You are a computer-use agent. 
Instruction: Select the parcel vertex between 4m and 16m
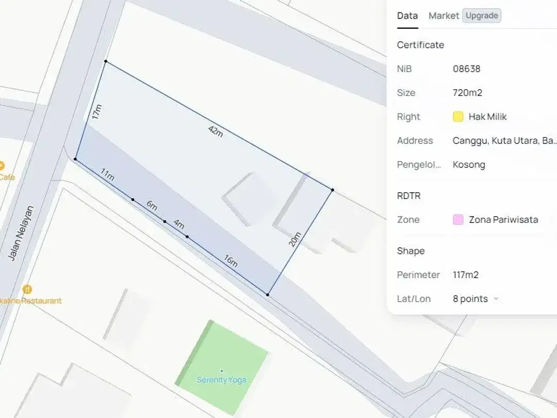click(187, 237)
